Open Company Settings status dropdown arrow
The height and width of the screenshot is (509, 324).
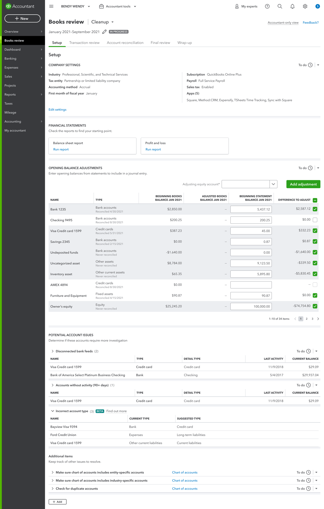pyautogui.click(x=318, y=65)
